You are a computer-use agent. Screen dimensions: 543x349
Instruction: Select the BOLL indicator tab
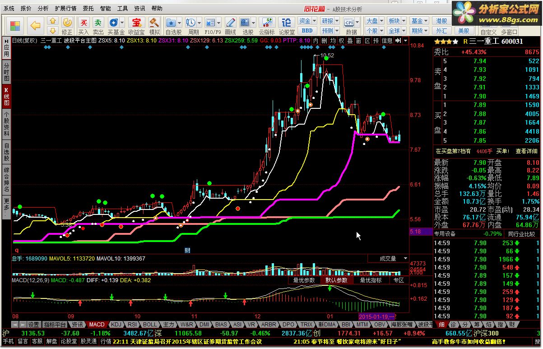point(150,324)
